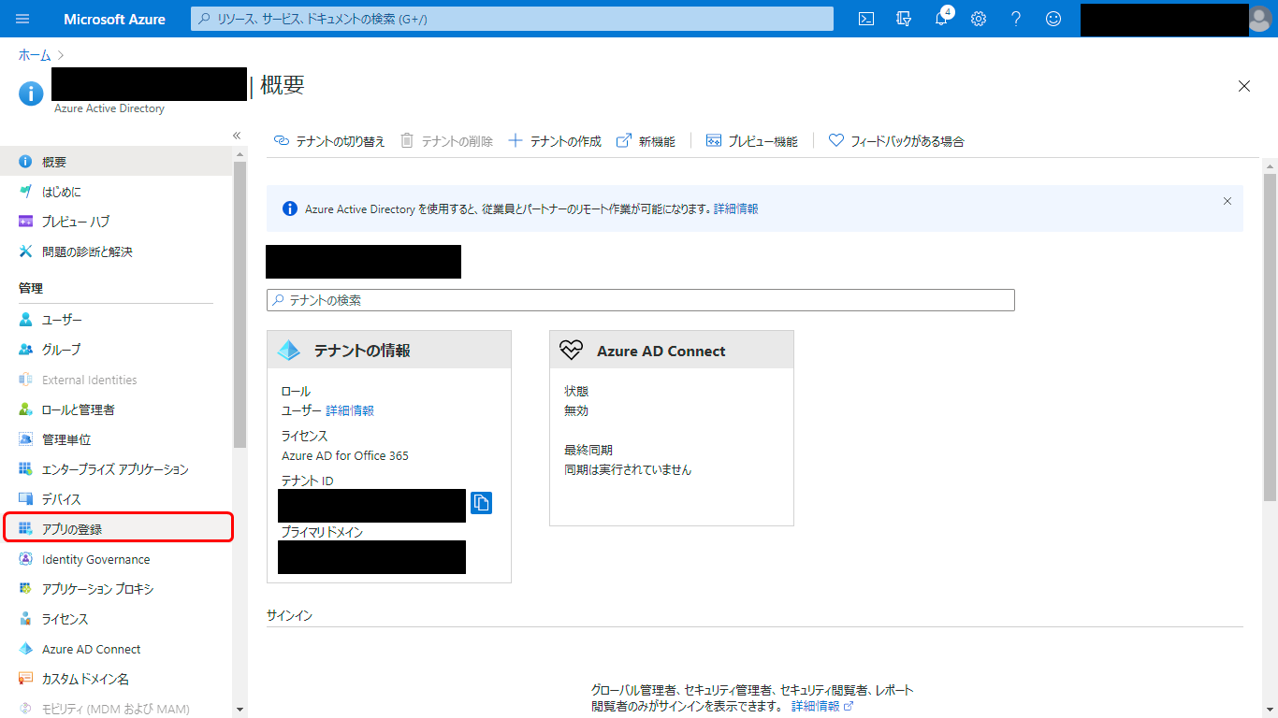
Task: Click Microsoft Azure logo text
Action: 114,19
